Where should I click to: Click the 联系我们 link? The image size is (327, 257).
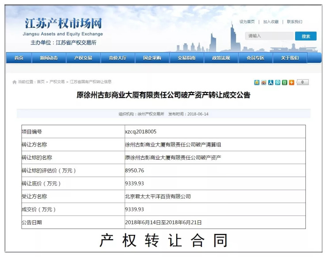tap(294, 22)
